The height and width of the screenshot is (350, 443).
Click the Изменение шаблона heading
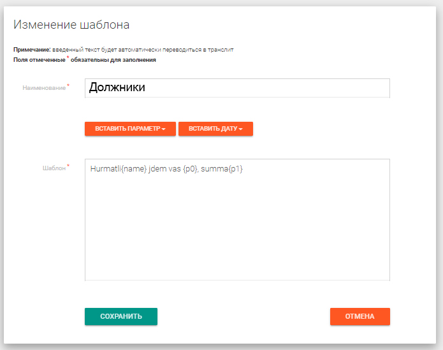tap(71, 26)
